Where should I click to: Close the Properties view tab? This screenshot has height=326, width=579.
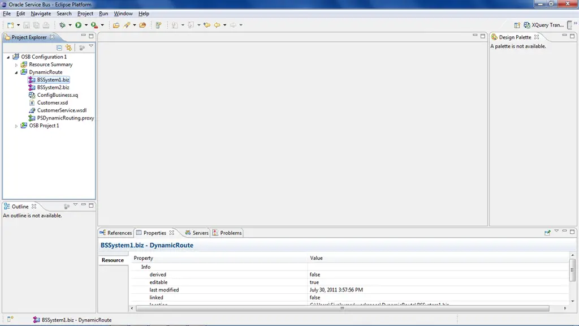click(172, 233)
